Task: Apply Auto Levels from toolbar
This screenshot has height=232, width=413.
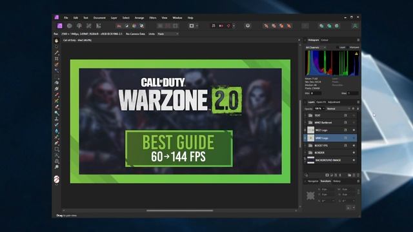Action: tap(119, 26)
